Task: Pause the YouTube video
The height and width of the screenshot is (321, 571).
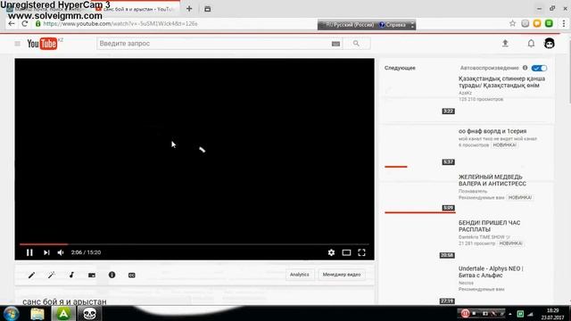Action: click(29, 252)
